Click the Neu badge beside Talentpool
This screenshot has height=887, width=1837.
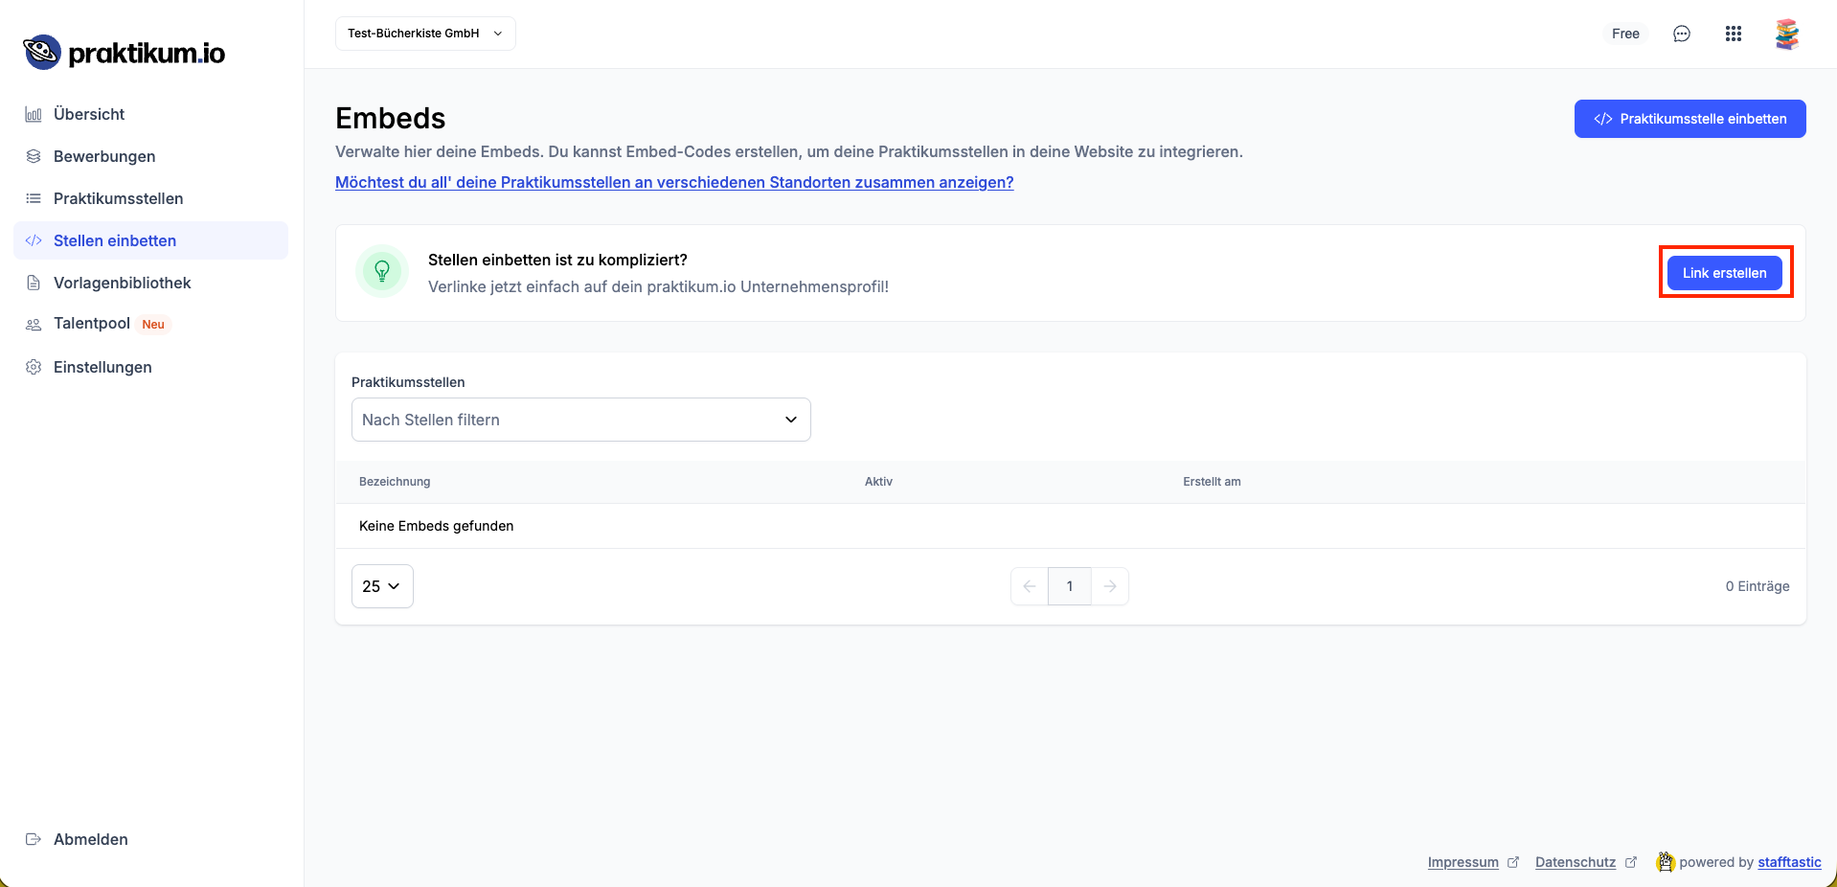(x=153, y=325)
